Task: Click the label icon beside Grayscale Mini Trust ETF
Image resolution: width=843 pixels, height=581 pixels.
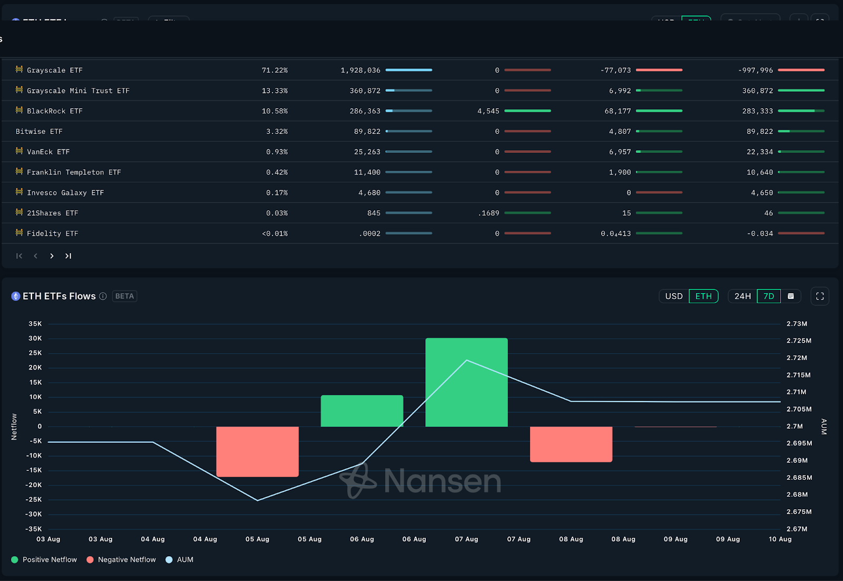Action: (19, 90)
